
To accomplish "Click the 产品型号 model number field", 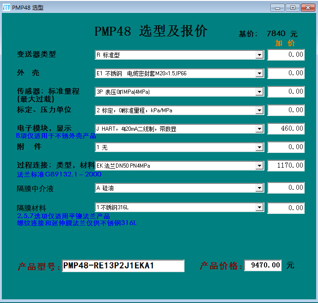I will point(123,266).
